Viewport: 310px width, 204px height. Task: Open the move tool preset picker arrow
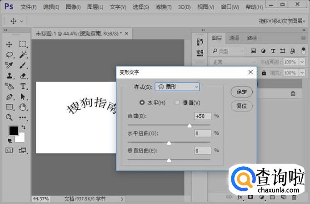pos(22,21)
